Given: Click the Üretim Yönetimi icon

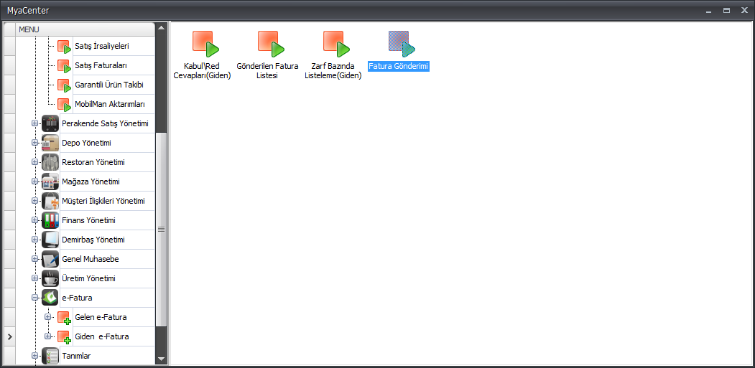Looking at the screenshot, I should (x=50, y=278).
